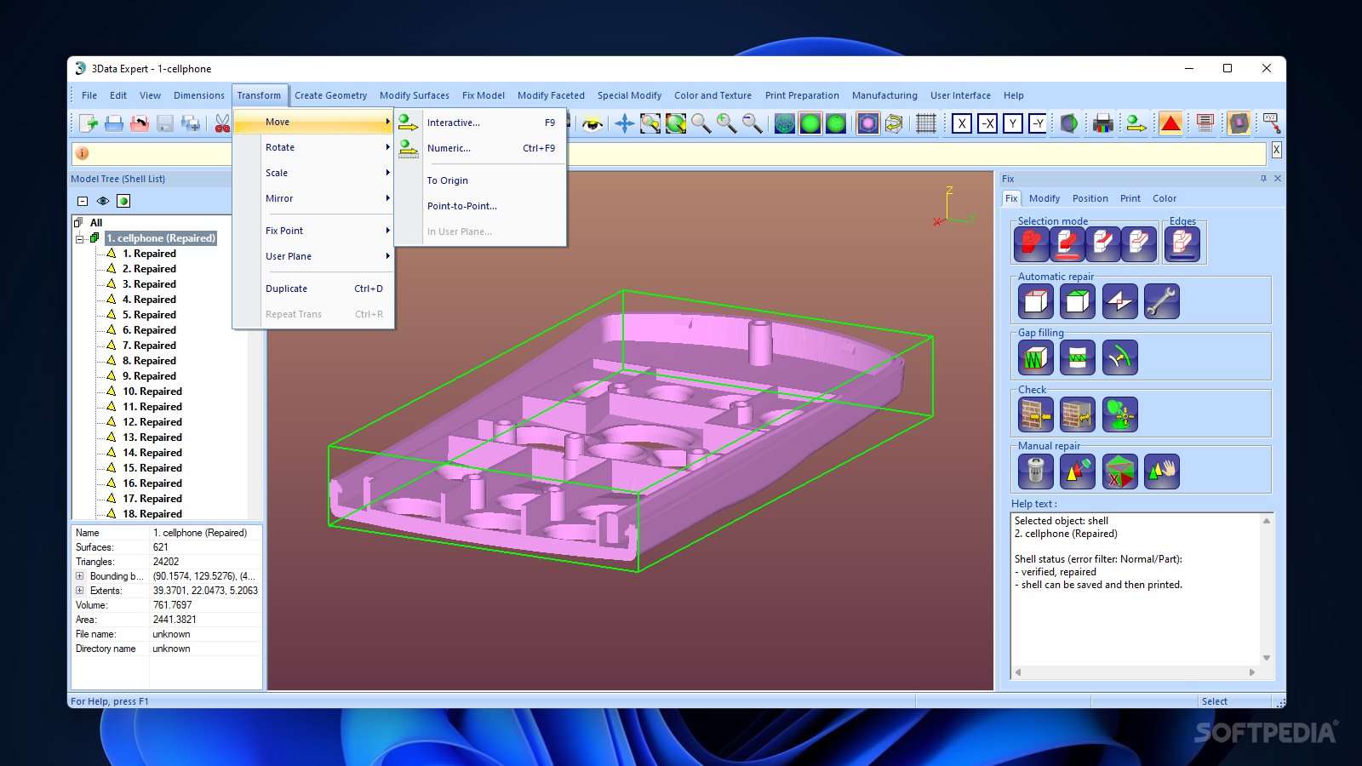The width and height of the screenshot is (1362, 766).
Task: Click the printer icon in toolbar
Action: point(1103,123)
